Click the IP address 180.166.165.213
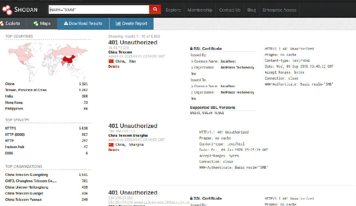Image resolution: width=356 pixels, height=206 pixels. pos(121,131)
